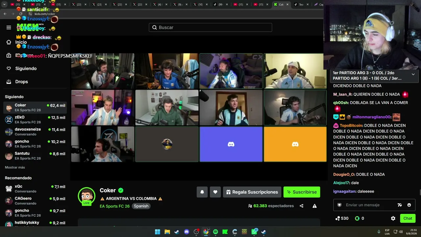The image size is (421, 237).
Task: Click the chat scrollbar thumb
Action: coord(420,193)
